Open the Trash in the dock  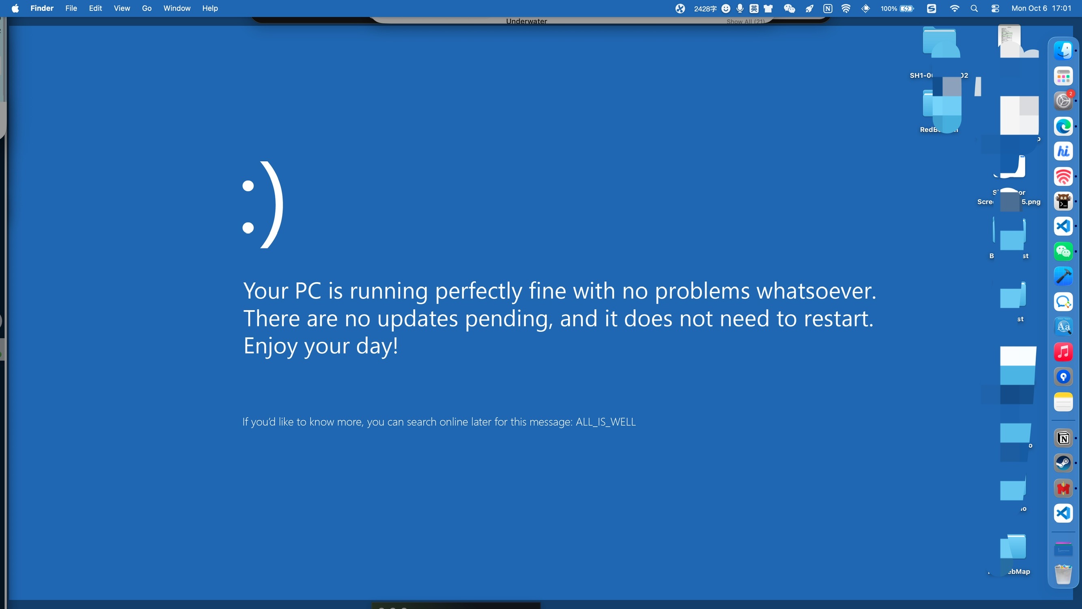(1063, 574)
